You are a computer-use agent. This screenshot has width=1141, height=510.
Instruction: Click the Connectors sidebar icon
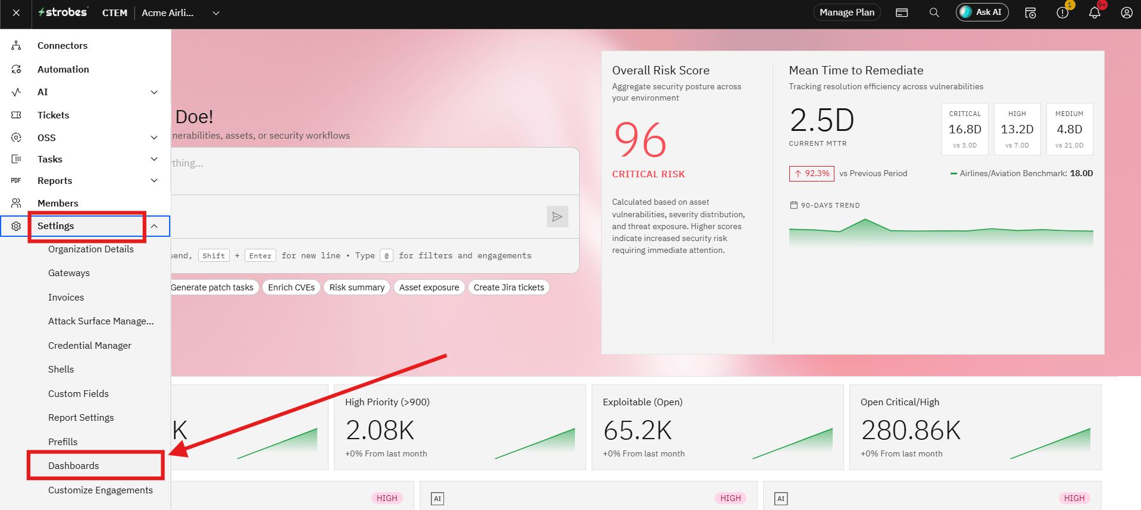pyautogui.click(x=16, y=46)
